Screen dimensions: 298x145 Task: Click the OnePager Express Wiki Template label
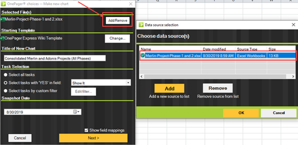34,38
